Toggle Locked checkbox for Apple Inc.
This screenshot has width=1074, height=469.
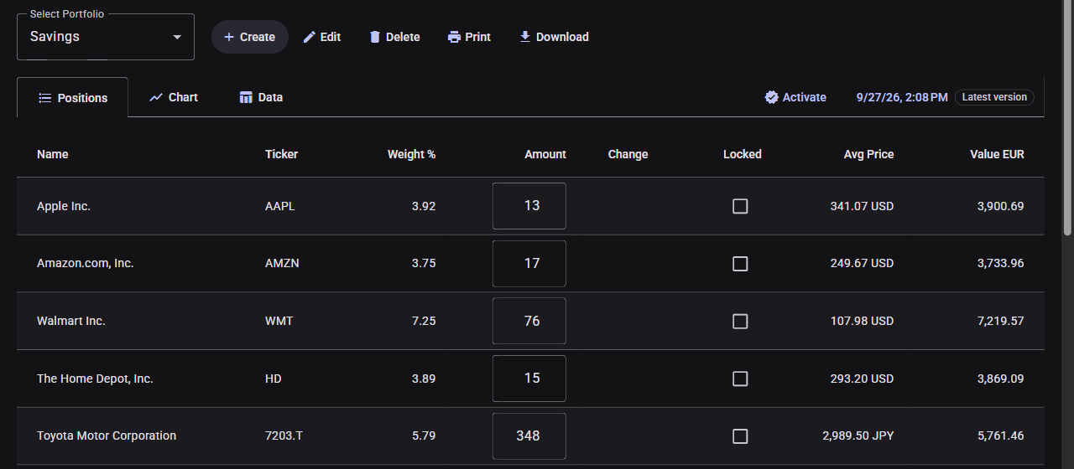coord(740,206)
